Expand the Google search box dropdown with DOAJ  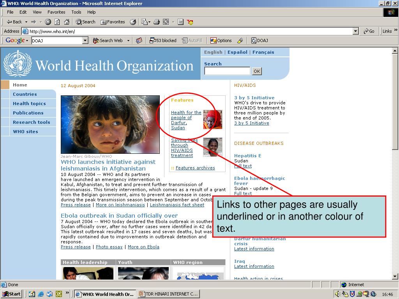tap(85, 40)
